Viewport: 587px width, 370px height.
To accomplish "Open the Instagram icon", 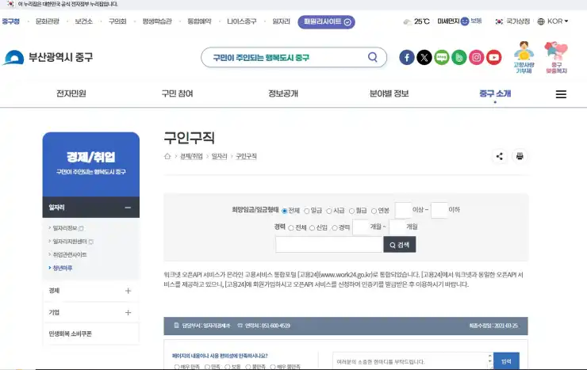I will coord(477,58).
